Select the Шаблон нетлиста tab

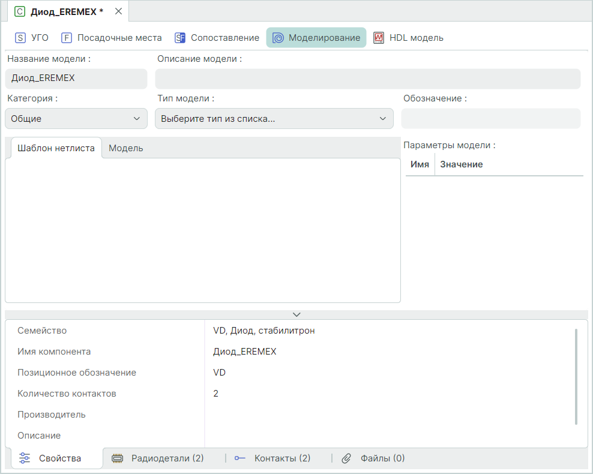56,148
